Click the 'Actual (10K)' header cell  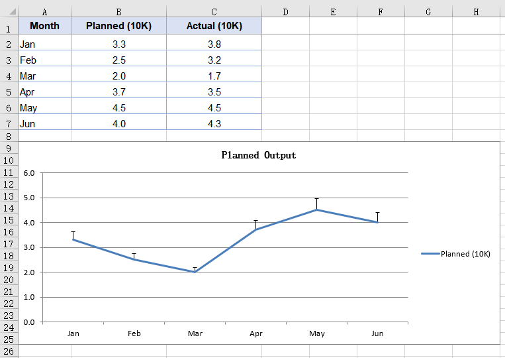click(214, 26)
